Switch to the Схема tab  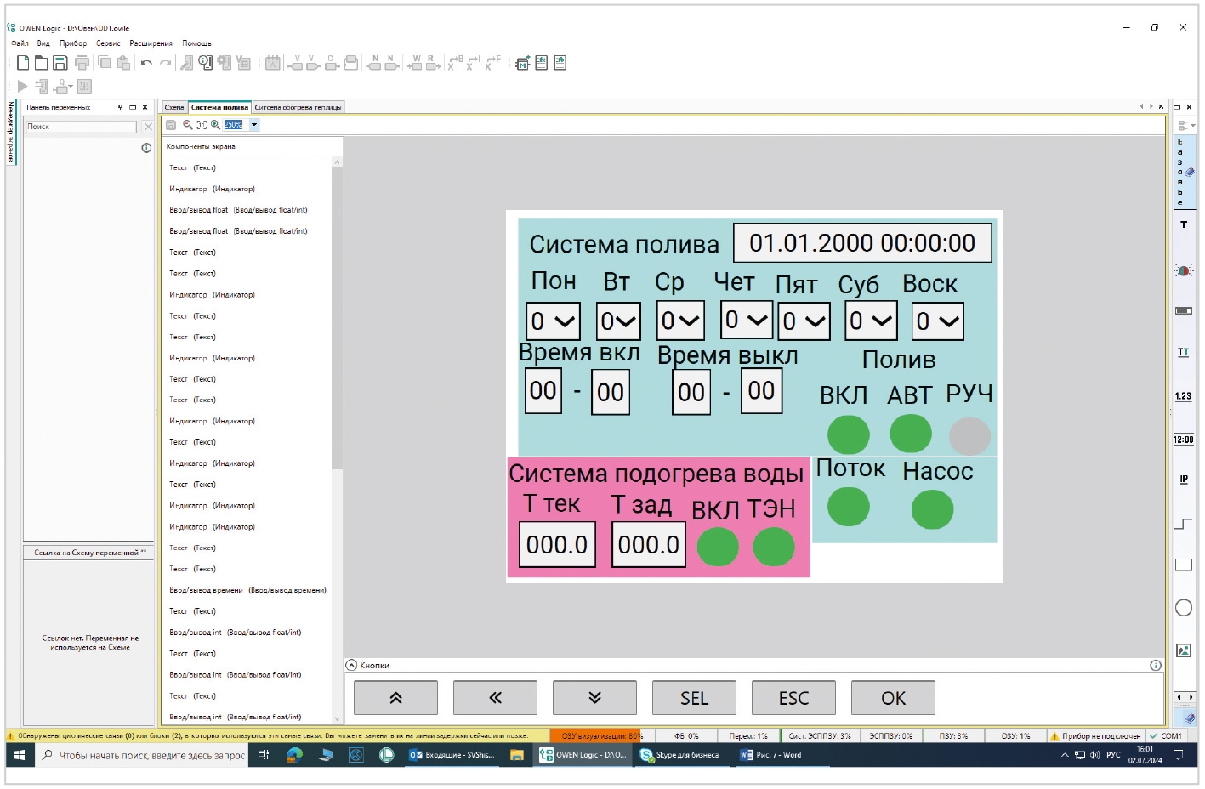(174, 107)
